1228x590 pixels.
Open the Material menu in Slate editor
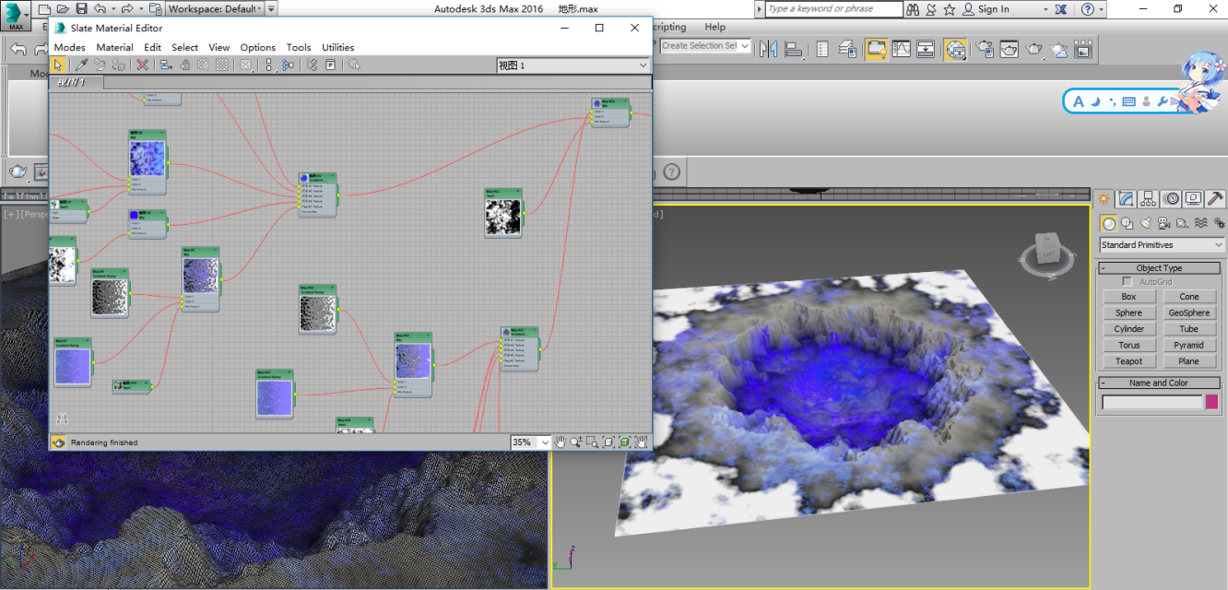pyautogui.click(x=114, y=47)
